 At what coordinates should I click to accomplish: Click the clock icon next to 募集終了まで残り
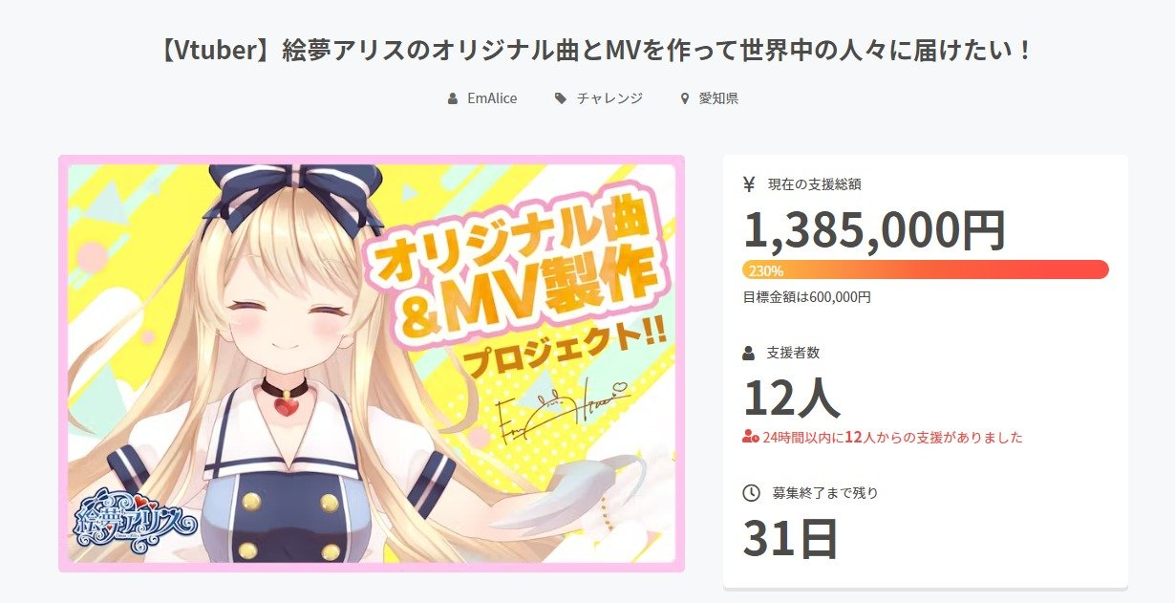751,493
